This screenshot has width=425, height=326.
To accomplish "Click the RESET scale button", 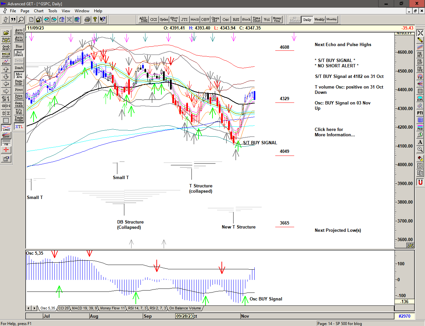I will coord(6,47).
